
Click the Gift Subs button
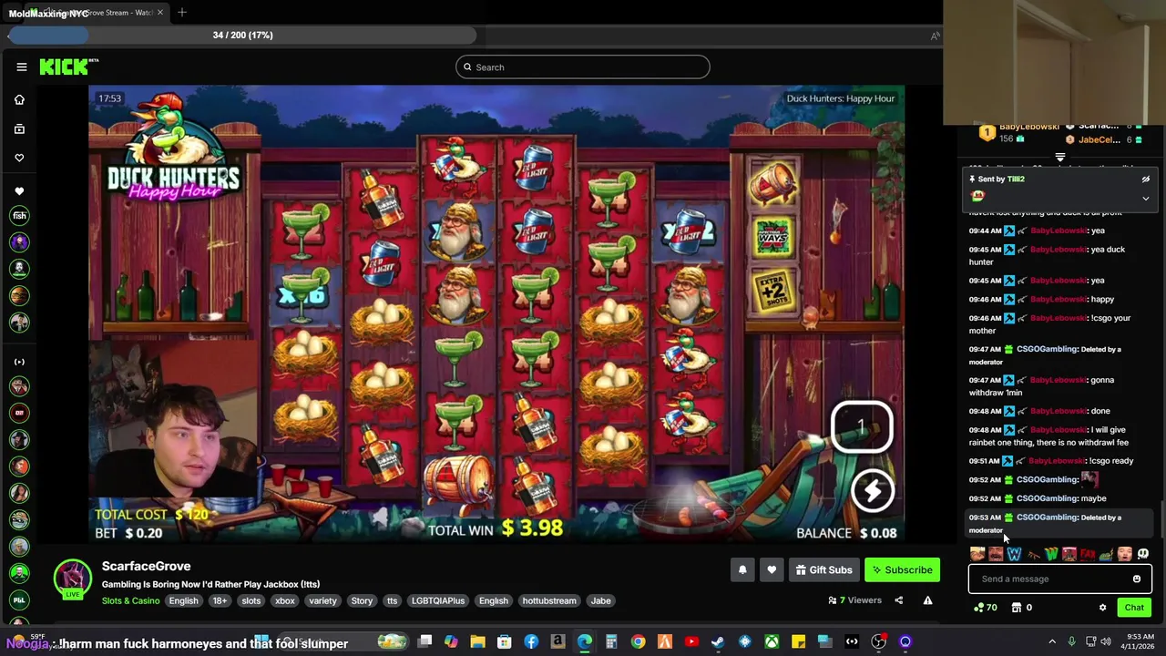pyautogui.click(x=823, y=570)
